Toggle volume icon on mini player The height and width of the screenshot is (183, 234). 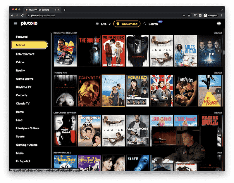click(x=155, y=160)
